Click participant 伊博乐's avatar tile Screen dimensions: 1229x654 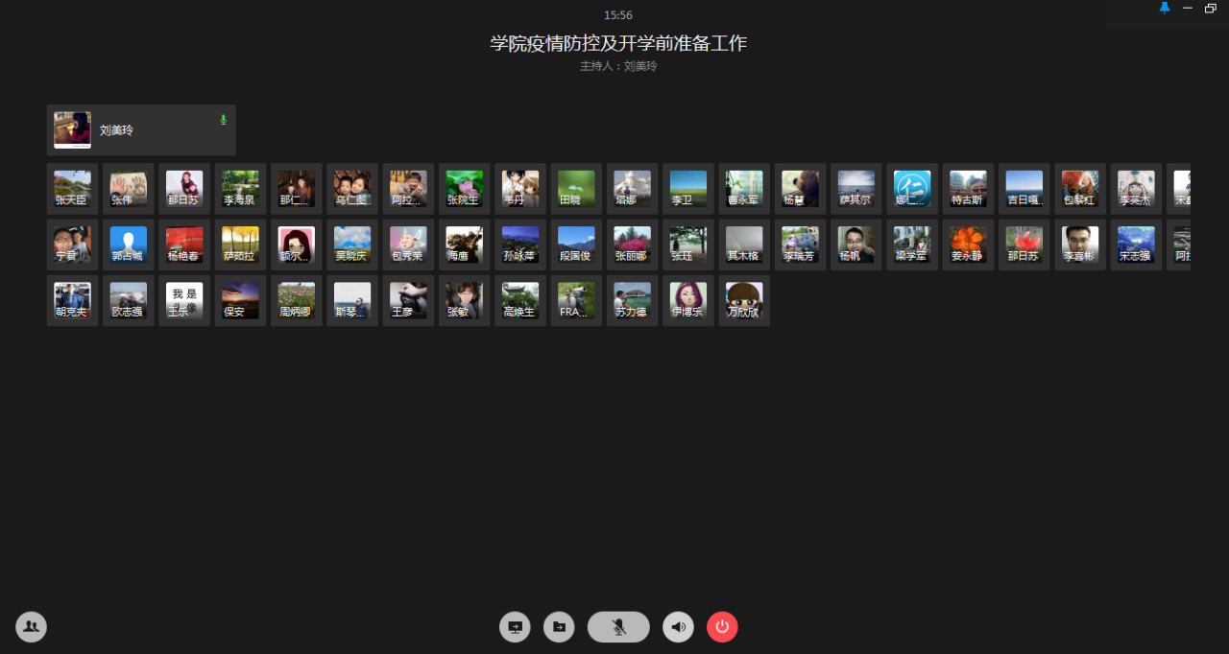[687, 300]
